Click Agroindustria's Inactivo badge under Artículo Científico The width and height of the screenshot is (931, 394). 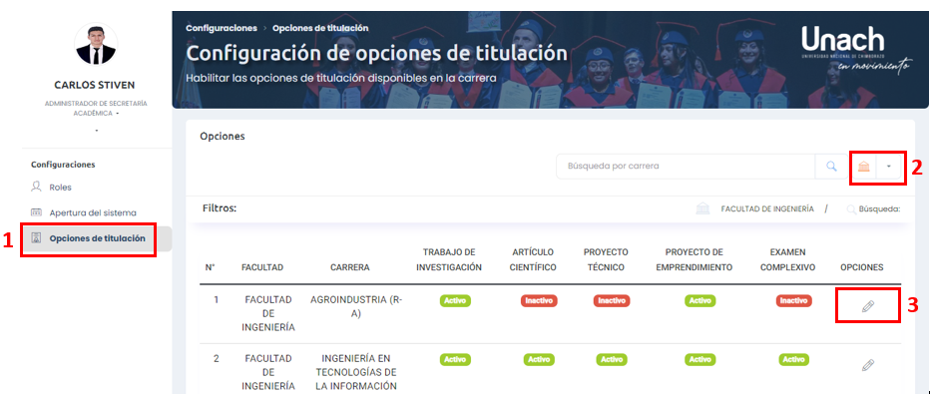540,301
